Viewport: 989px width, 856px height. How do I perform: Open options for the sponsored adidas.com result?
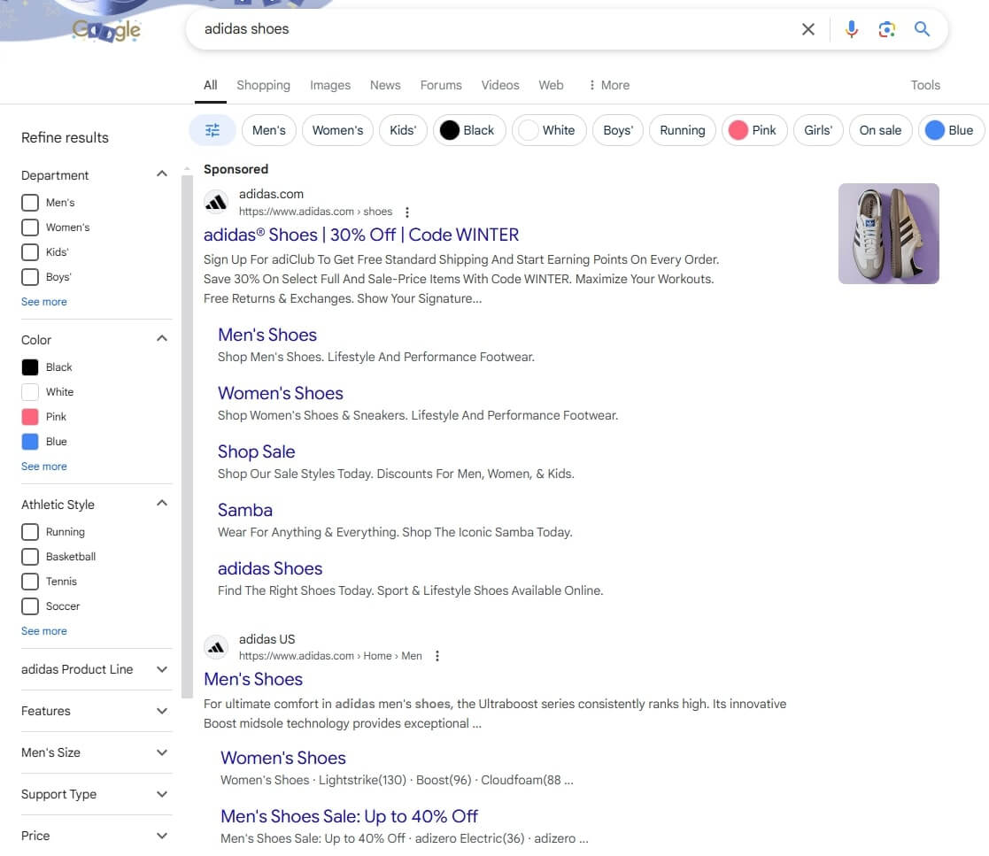click(406, 212)
